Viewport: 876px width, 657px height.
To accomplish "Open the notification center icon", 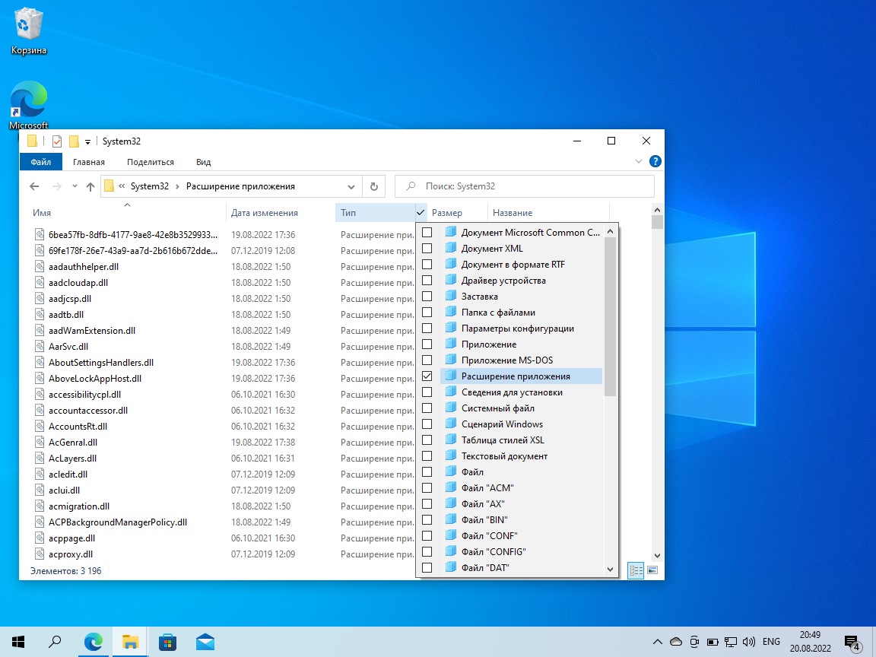I will (852, 642).
